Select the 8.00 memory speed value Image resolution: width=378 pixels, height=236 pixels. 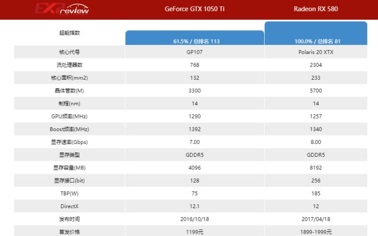(316, 142)
